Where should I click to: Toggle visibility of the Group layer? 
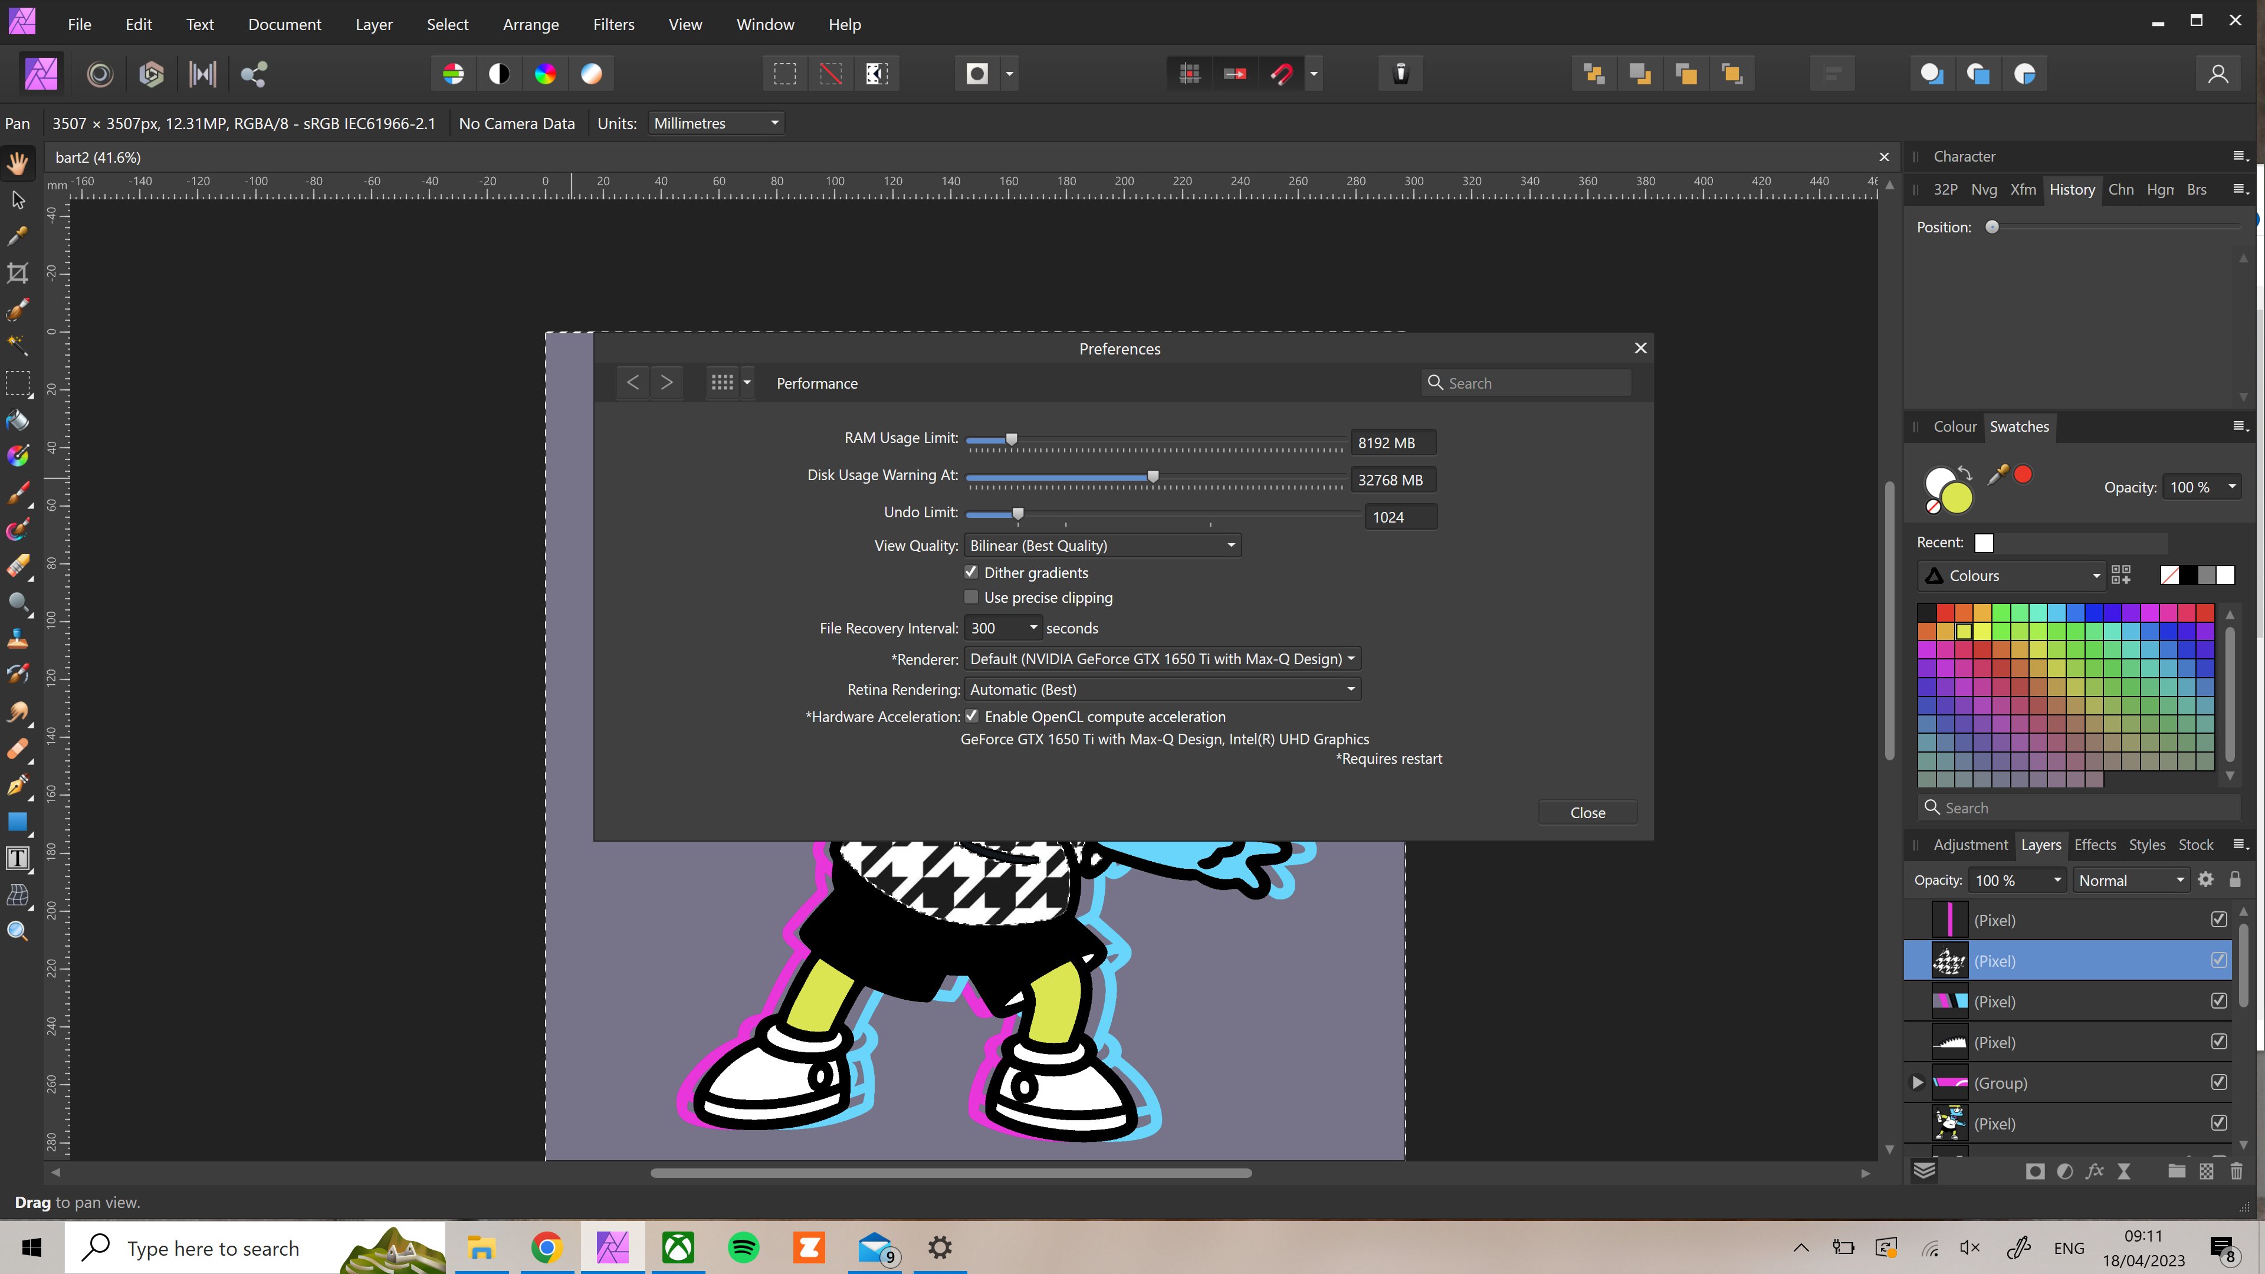click(2219, 1082)
